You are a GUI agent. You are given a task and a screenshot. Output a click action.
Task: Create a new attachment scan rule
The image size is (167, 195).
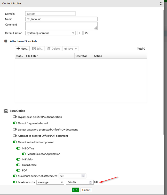click(x=22, y=49)
